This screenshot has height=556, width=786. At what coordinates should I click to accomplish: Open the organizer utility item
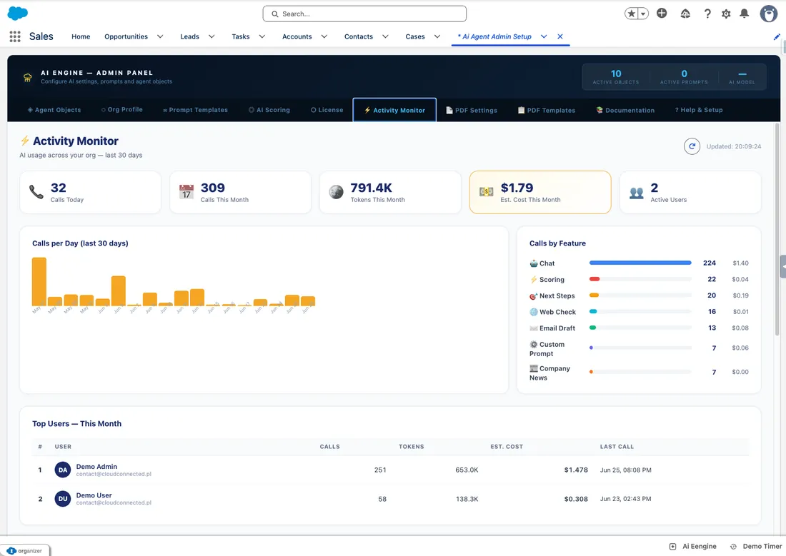(x=24, y=550)
